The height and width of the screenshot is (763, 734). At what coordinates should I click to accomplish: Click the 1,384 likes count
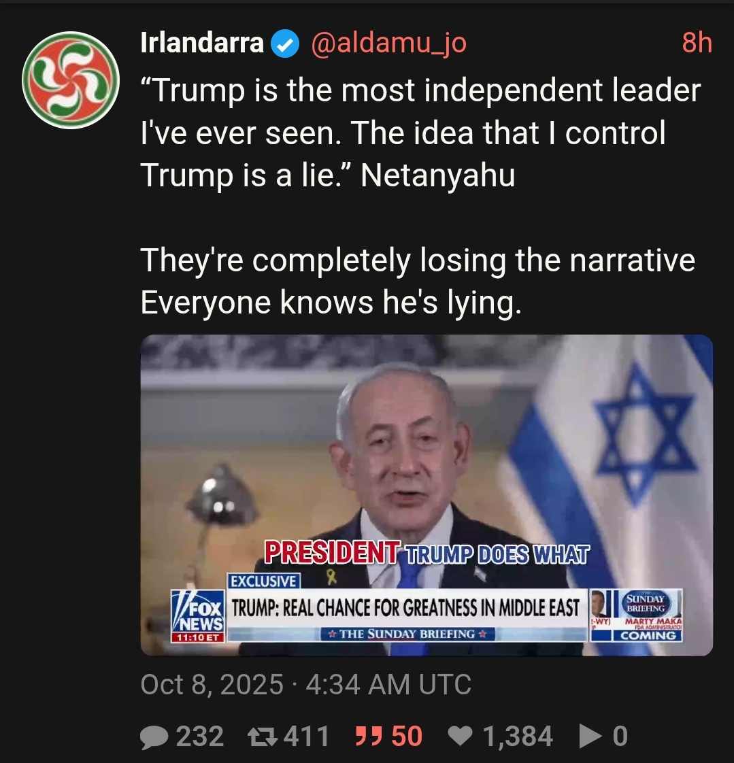[x=518, y=736]
